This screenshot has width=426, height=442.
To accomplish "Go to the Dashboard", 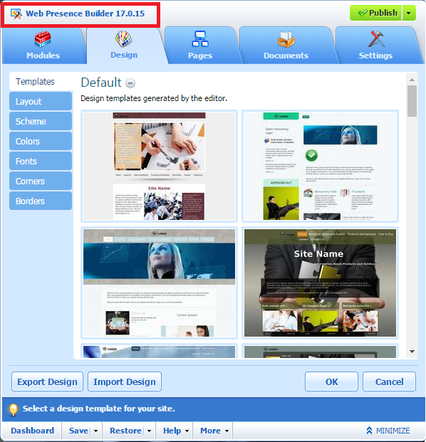I will click(32, 431).
